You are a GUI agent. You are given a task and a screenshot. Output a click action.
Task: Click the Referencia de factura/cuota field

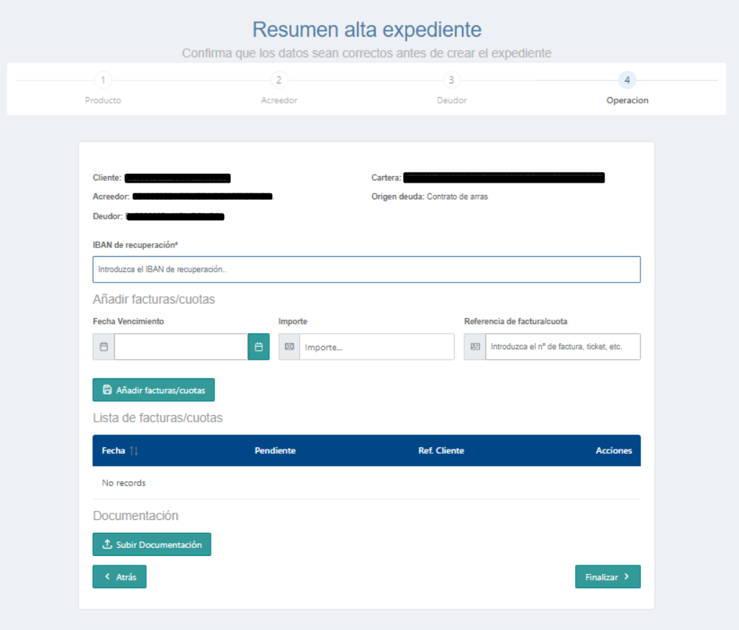coord(563,347)
